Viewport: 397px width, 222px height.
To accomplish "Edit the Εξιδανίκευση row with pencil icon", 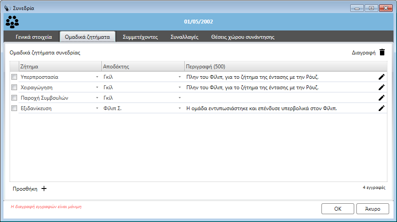I will click(x=382, y=108).
